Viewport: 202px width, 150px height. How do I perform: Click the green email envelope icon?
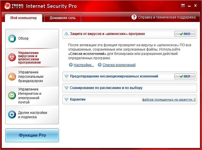coord(12,95)
